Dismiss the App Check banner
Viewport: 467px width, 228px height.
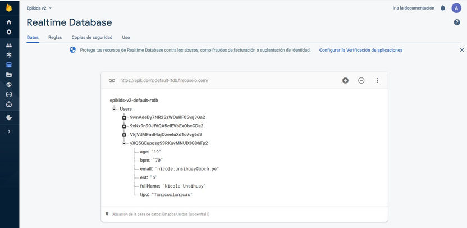point(461,50)
